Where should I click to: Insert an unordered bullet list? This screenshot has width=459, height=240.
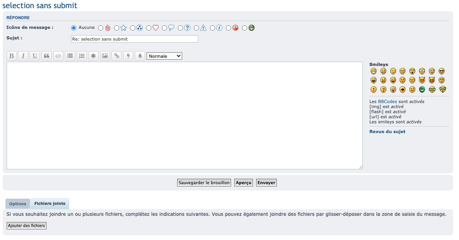tap(70, 56)
